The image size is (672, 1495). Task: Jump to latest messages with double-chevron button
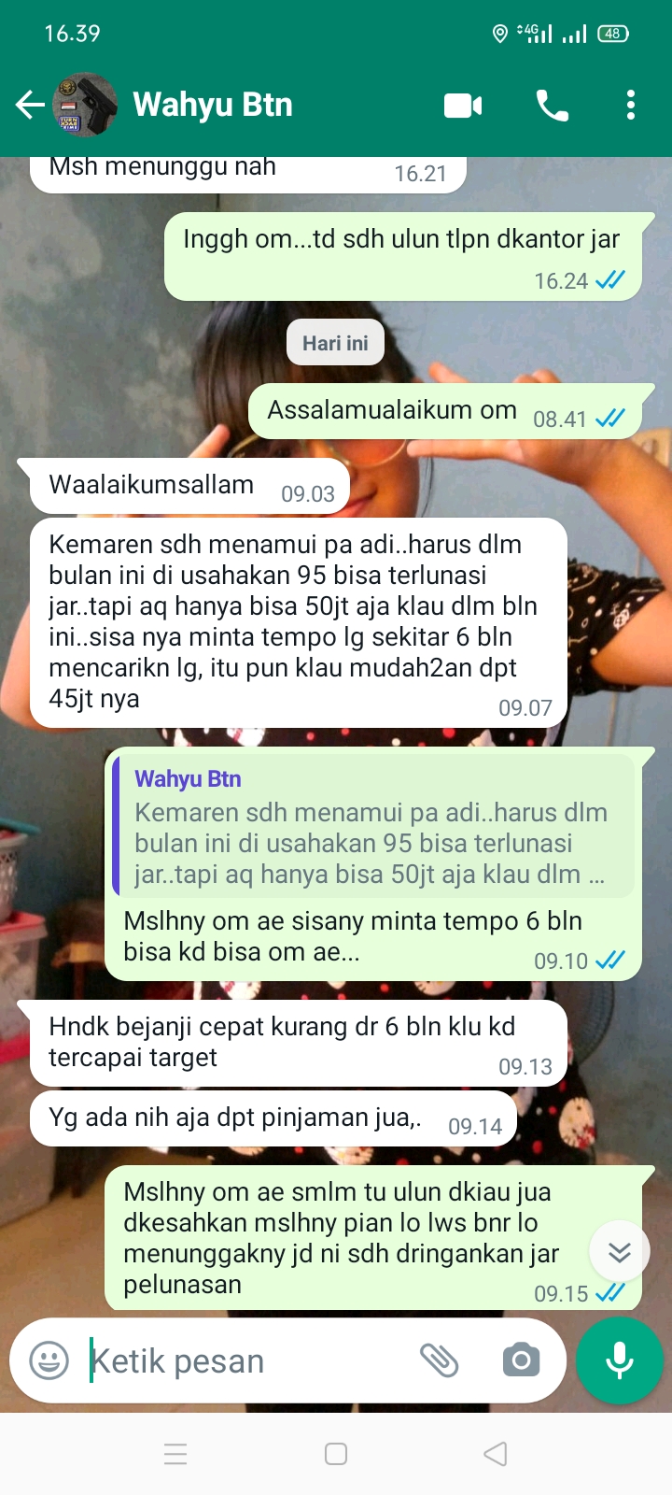click(x=620, y=1251)
